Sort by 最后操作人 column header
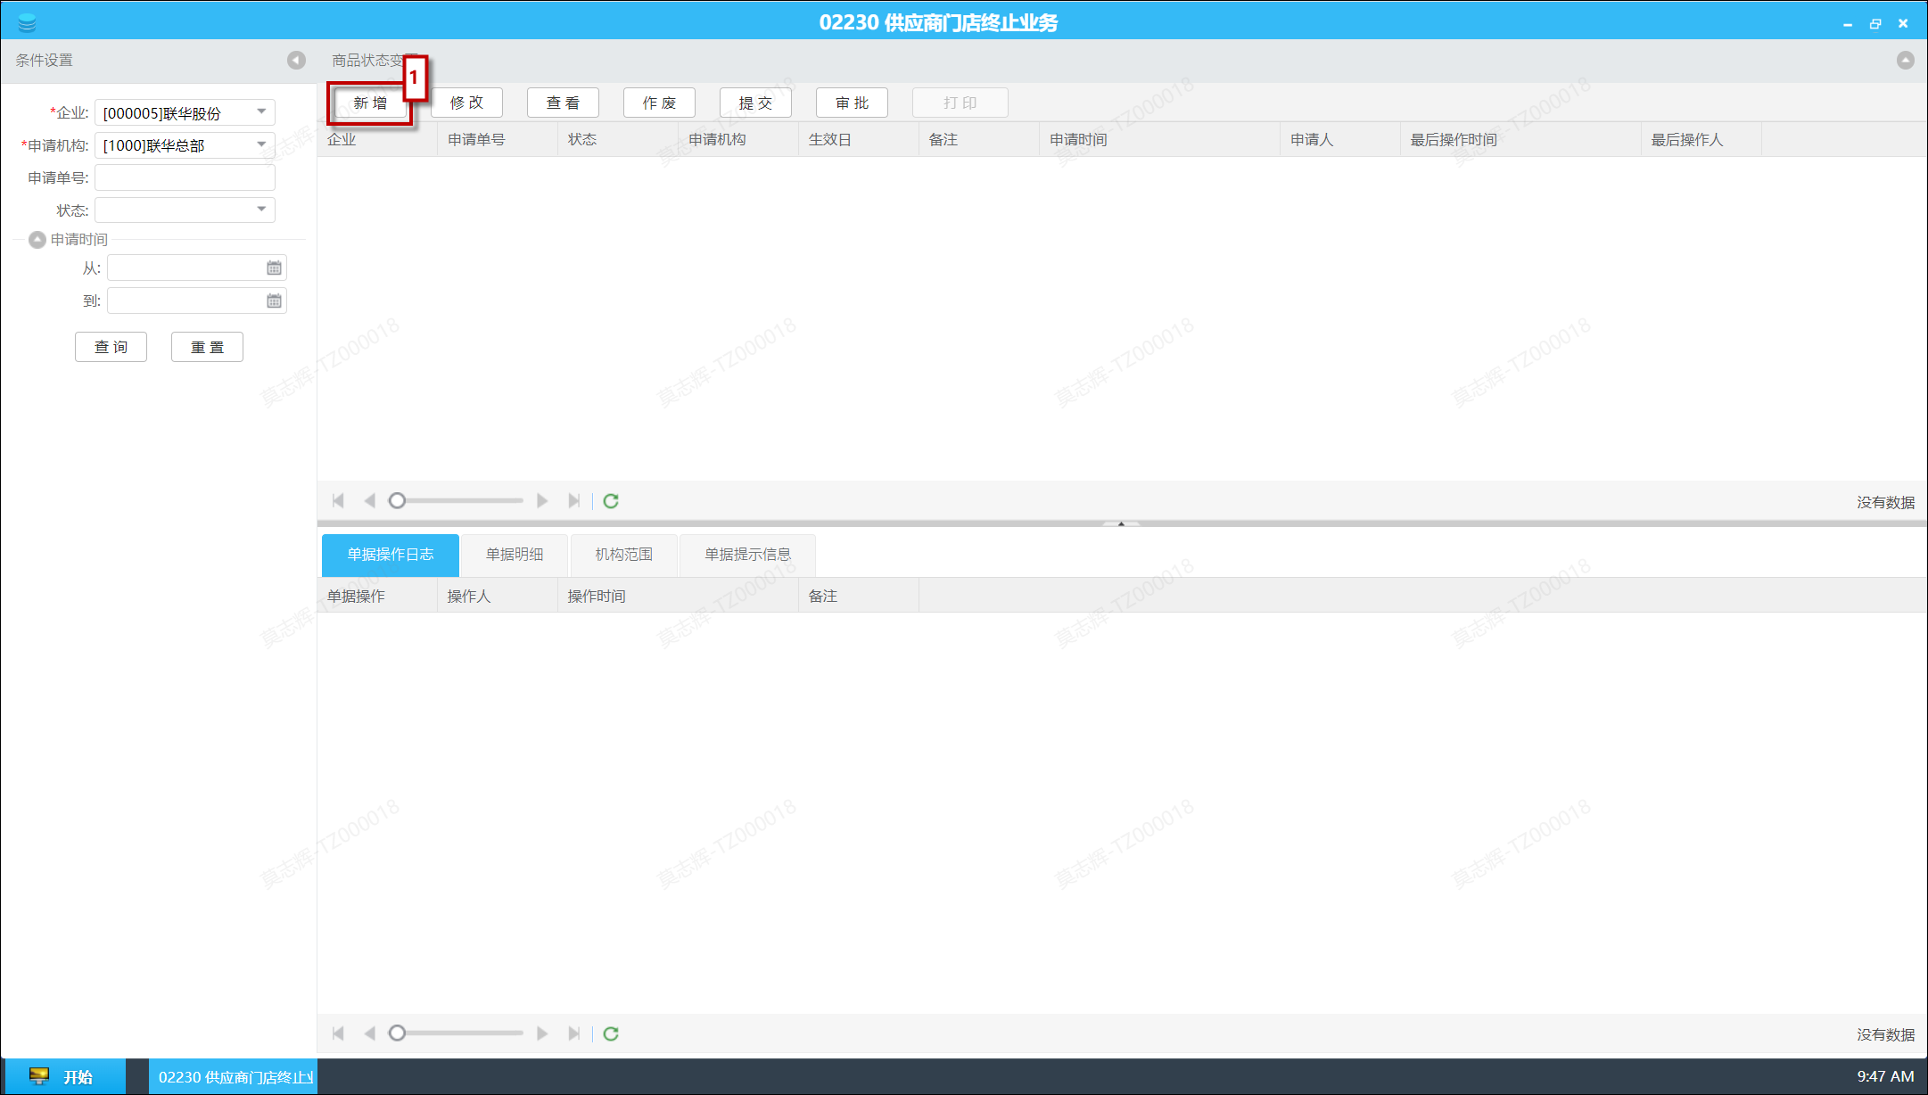Image resolution: width=1928 pixels, height=1095 pixels. tap(1701, 140)
